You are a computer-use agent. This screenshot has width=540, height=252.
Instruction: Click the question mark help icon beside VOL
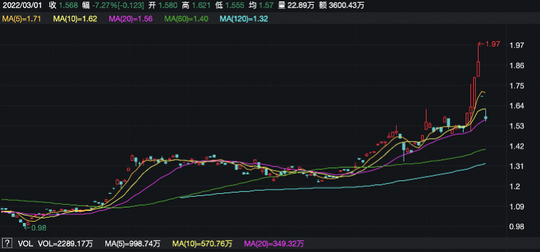tap(7, 244)
